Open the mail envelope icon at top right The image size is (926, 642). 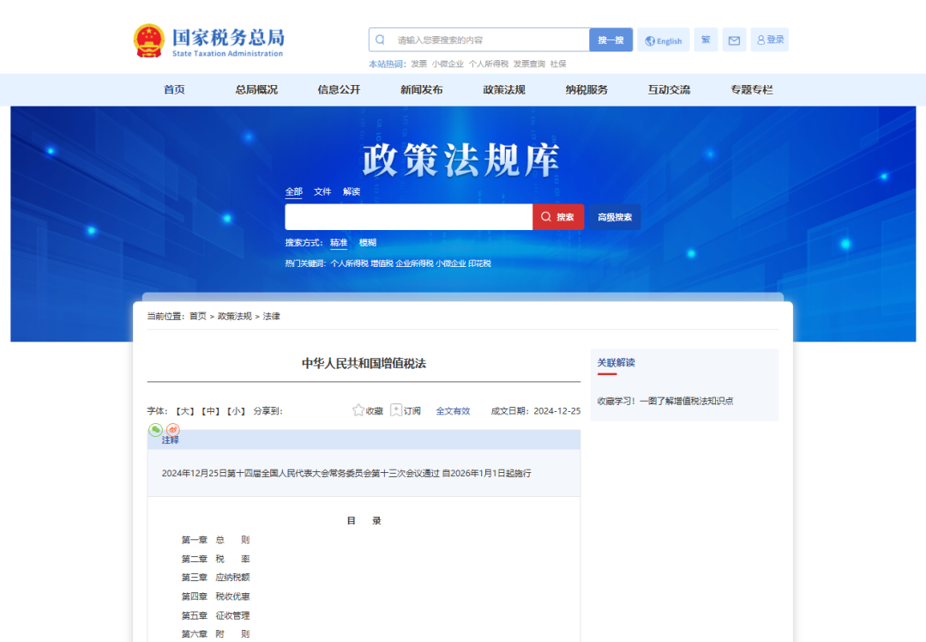733,39
